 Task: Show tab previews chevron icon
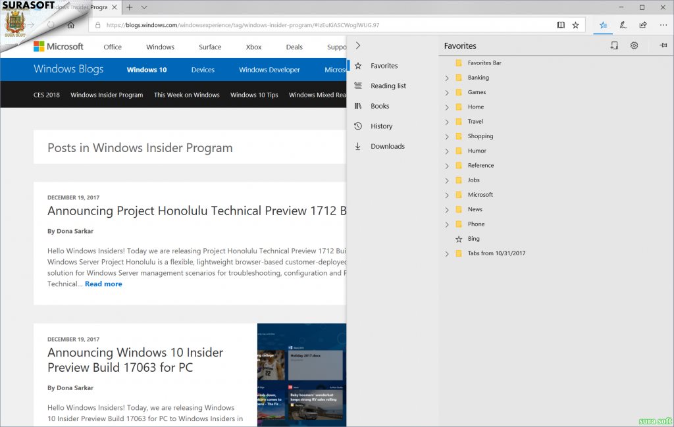tap(144, 7)
